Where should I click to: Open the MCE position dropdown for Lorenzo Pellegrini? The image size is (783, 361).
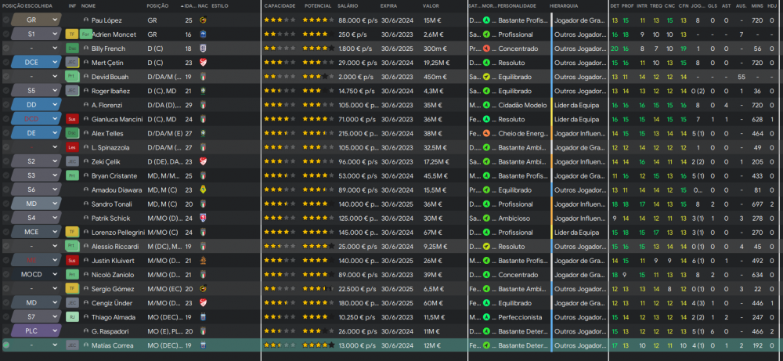[x=36, y=232]
